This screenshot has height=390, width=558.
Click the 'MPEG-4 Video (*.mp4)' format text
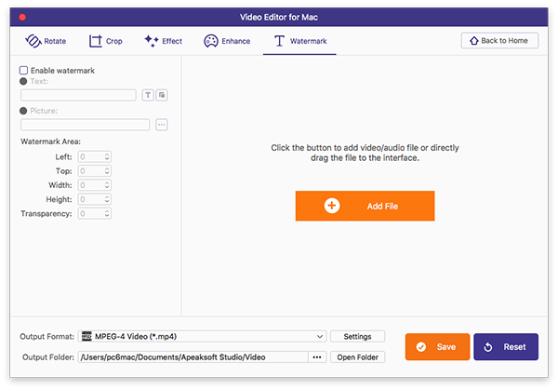(136, 336)
